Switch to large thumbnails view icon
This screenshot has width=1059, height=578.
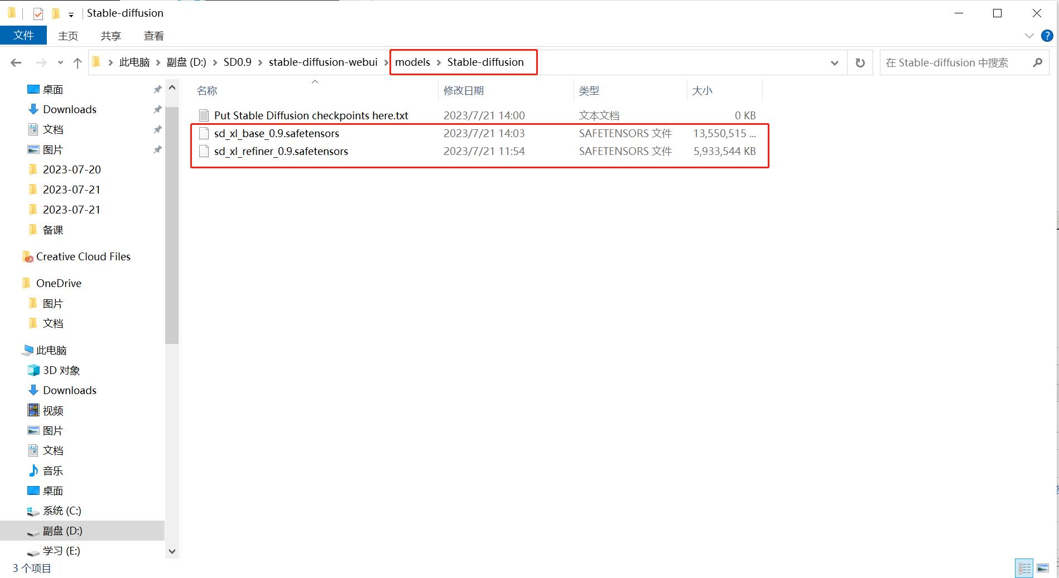[1043, 569]
